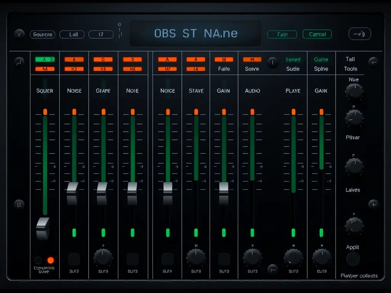Click the GAIN channel fader handle
The height and width of the screenshot is (293, 391).
[224, 193]
